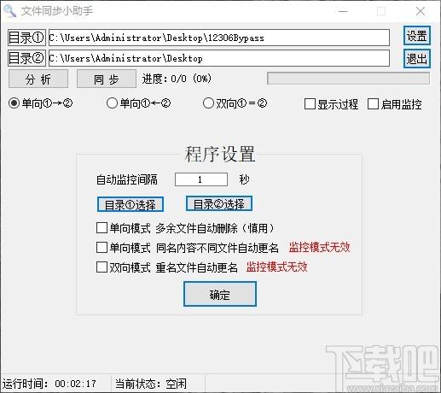Click the 目录①选择 button
This screenshot has height=393, width=441.
click(131, 204)
